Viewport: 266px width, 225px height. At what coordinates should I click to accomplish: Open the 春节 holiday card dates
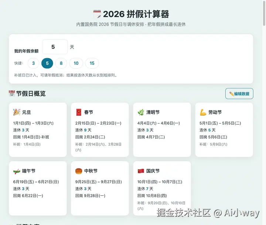tap(98, 123)
